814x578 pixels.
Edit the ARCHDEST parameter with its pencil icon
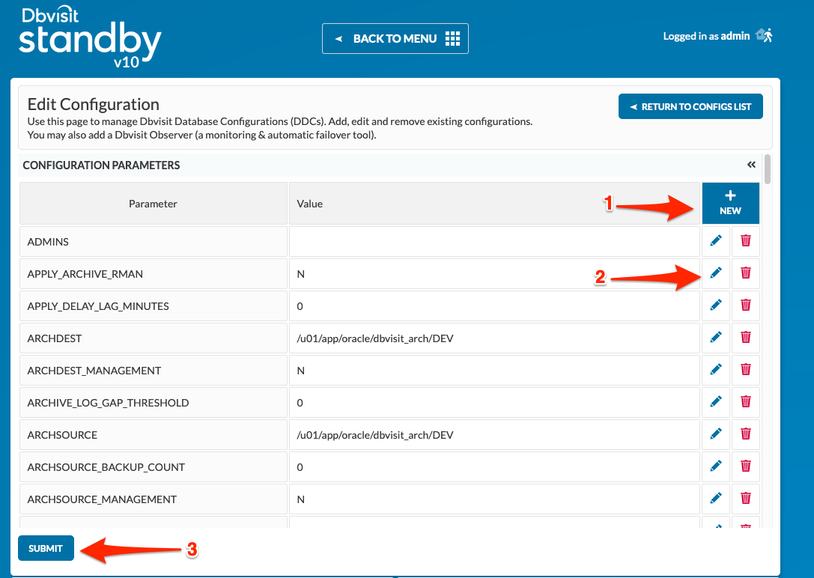715,337
